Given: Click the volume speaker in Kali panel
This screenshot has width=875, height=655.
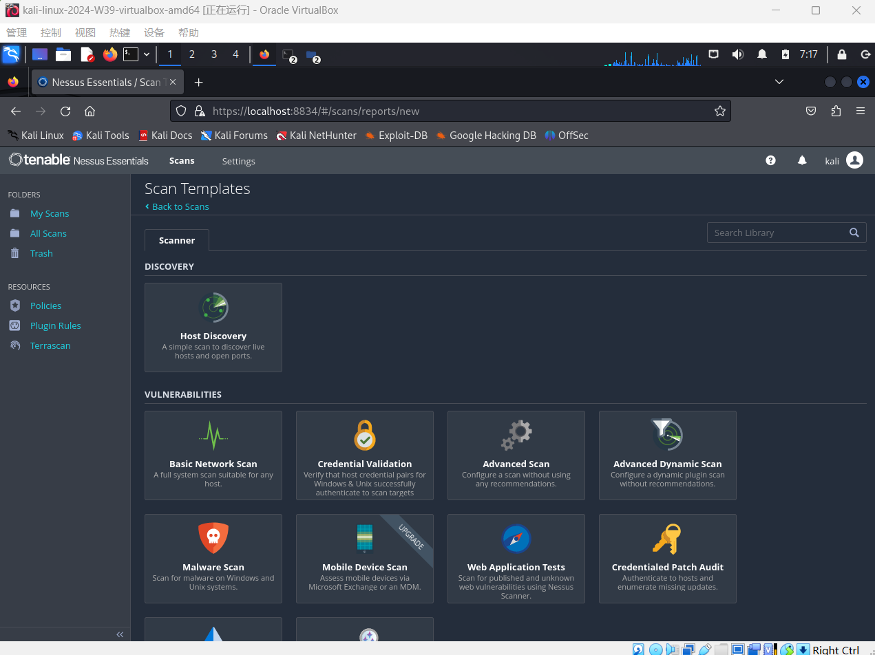Looking at the screenshot, I should click(x=737, y=54).
